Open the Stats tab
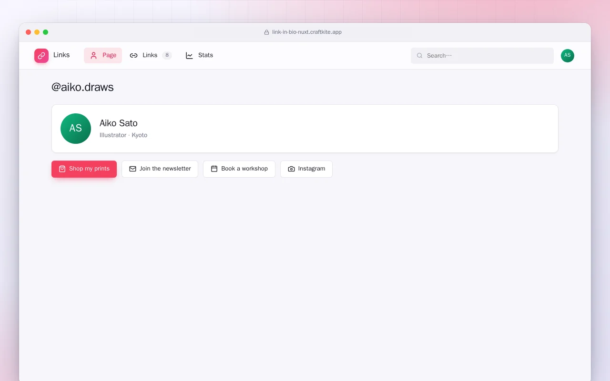Screen dimensions: 610x381 199,55
